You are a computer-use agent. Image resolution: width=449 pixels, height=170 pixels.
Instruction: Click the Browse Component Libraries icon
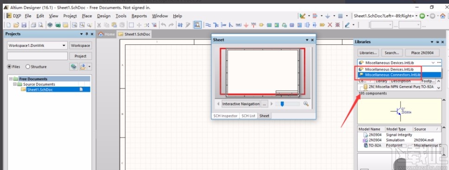coord(197,25)
